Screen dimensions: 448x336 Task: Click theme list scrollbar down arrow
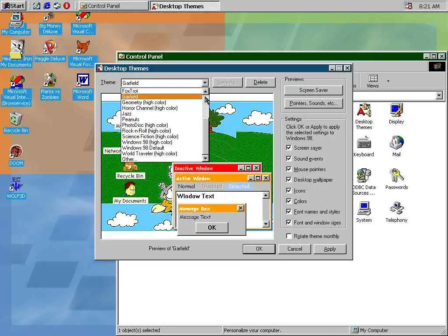206,158
